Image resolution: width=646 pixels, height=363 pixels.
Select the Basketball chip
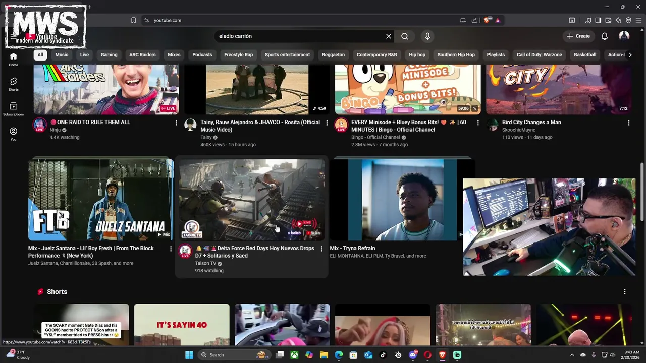click(585, 55)
